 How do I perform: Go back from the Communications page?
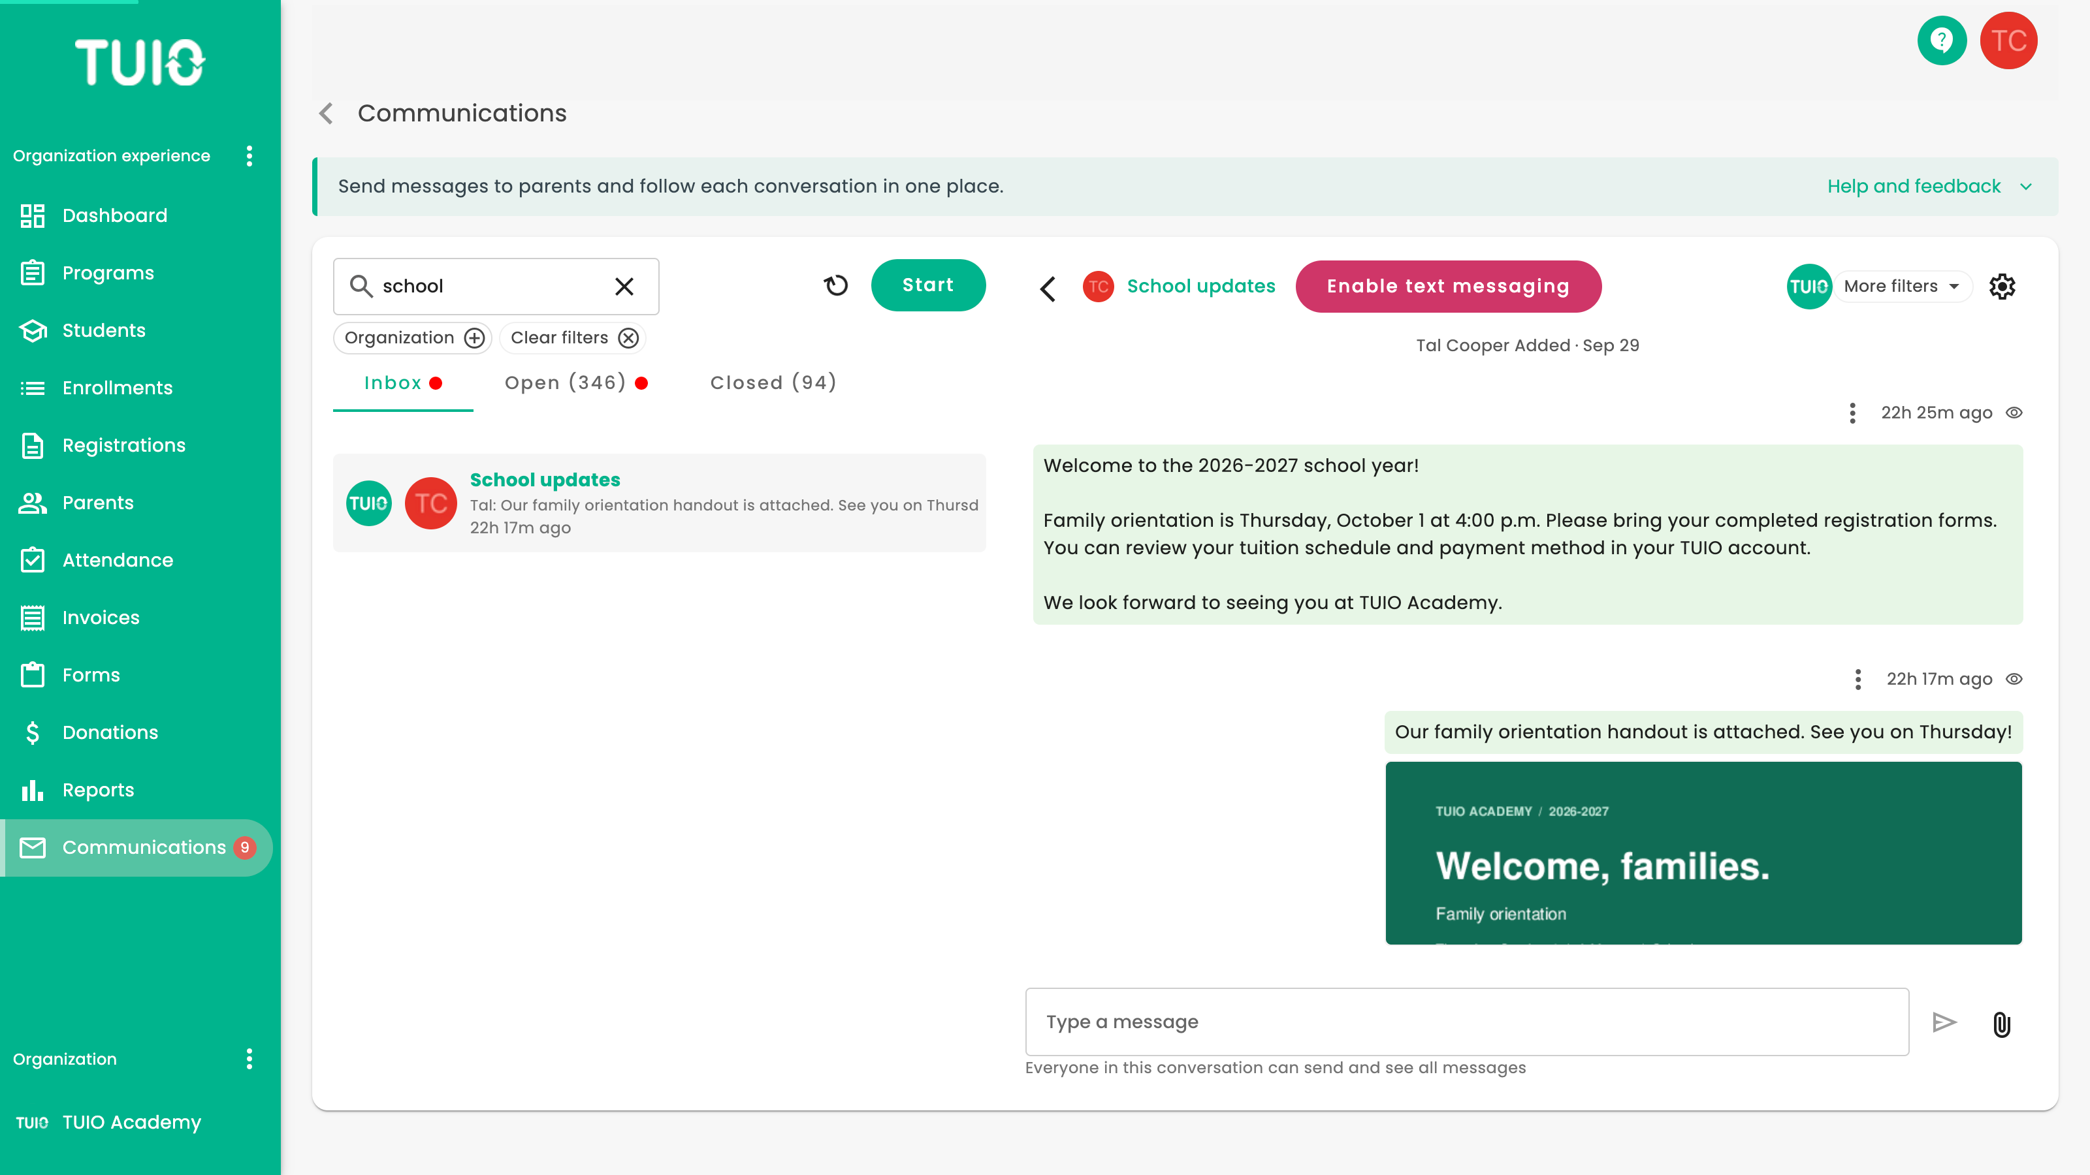[326, 114]
